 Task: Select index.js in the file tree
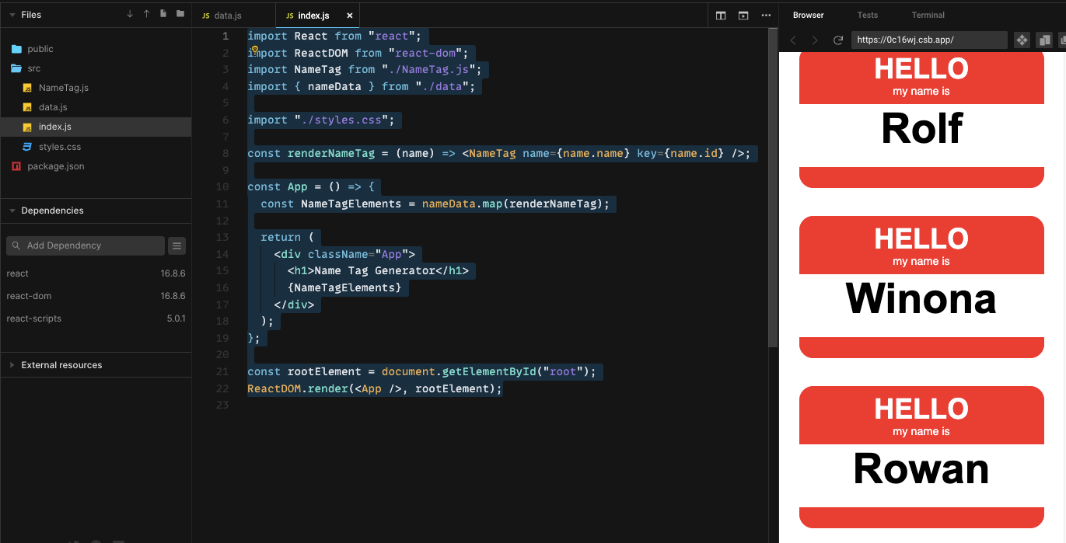tap(96, 127)
